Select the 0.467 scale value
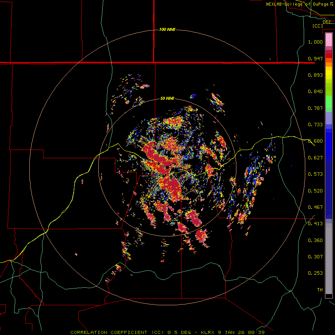 click(x=315, y=207)
